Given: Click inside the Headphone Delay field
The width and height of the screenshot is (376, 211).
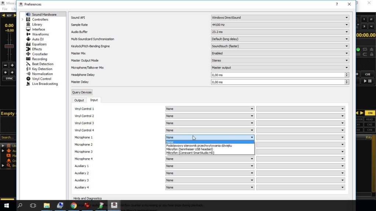Looking at the screenshot, I should coord(278,75).
